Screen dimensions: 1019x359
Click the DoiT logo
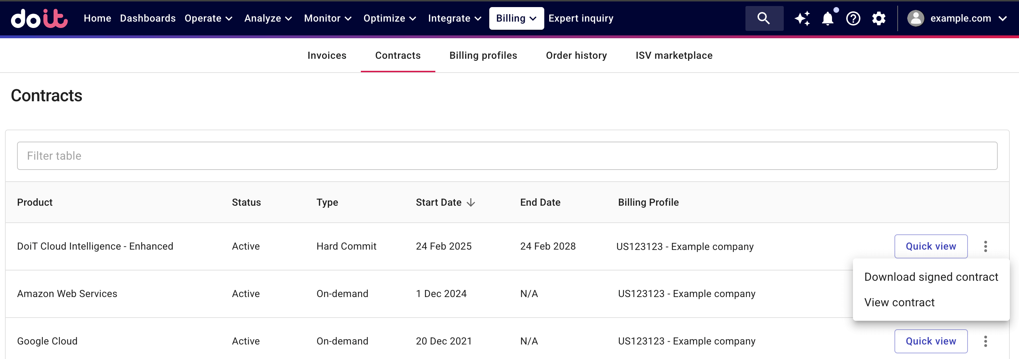coord(39,18)
